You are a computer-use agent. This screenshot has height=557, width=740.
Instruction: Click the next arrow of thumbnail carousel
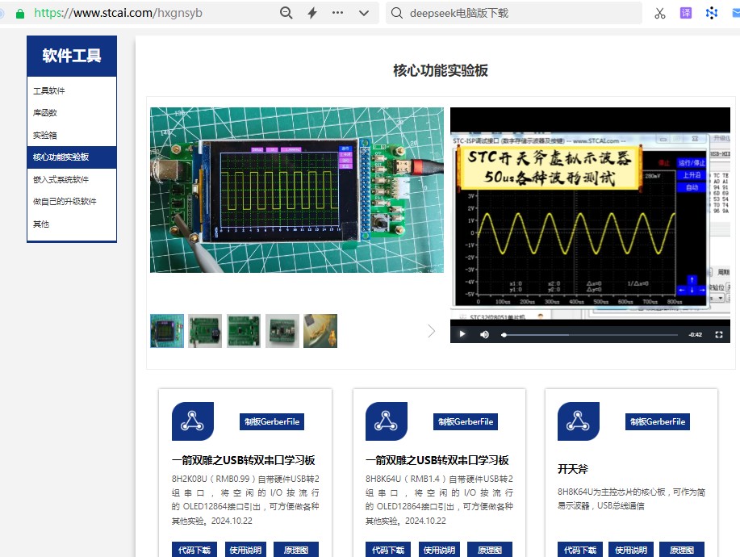point(431,331)
